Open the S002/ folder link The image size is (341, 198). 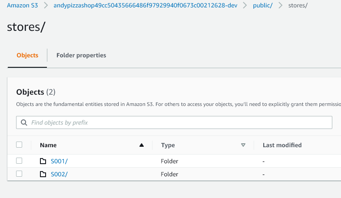pyautogui.click(x=59, y=174)
